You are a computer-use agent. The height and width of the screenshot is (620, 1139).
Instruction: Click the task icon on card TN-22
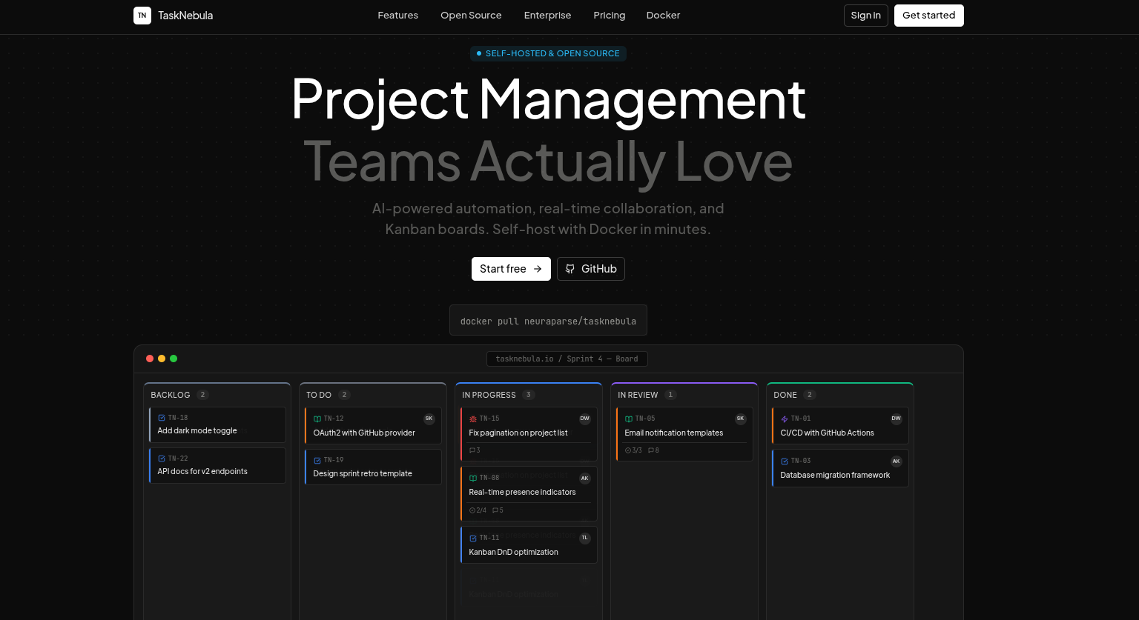click(162, 459)
